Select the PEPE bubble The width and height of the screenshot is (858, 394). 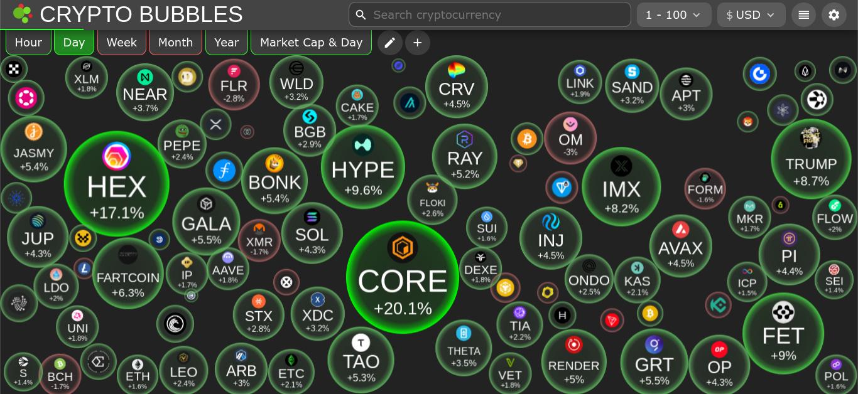[x=182, y=144]
